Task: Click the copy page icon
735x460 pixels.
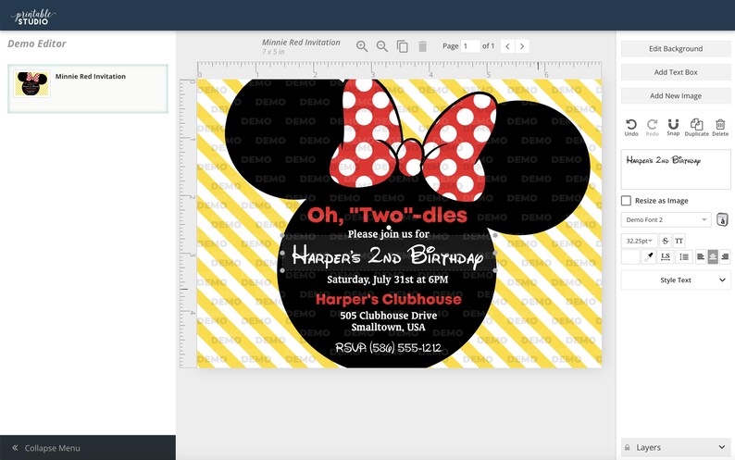Action: click(x=402, y=46)
